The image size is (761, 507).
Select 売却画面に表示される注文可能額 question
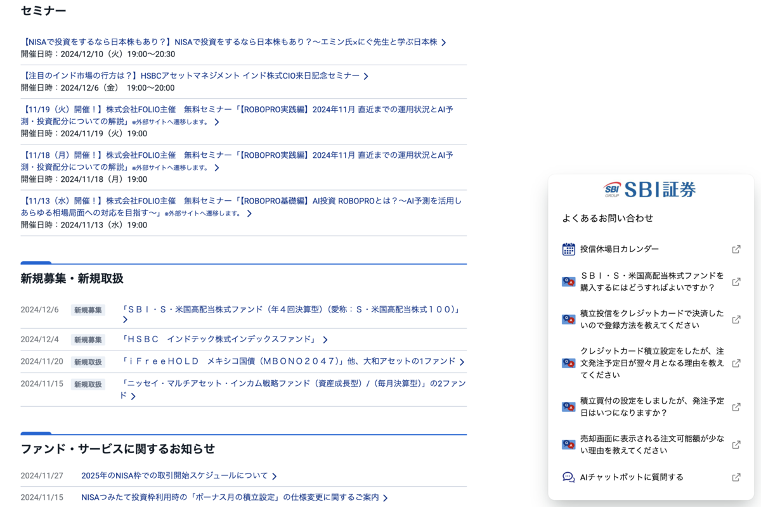[x=652, y=445]
